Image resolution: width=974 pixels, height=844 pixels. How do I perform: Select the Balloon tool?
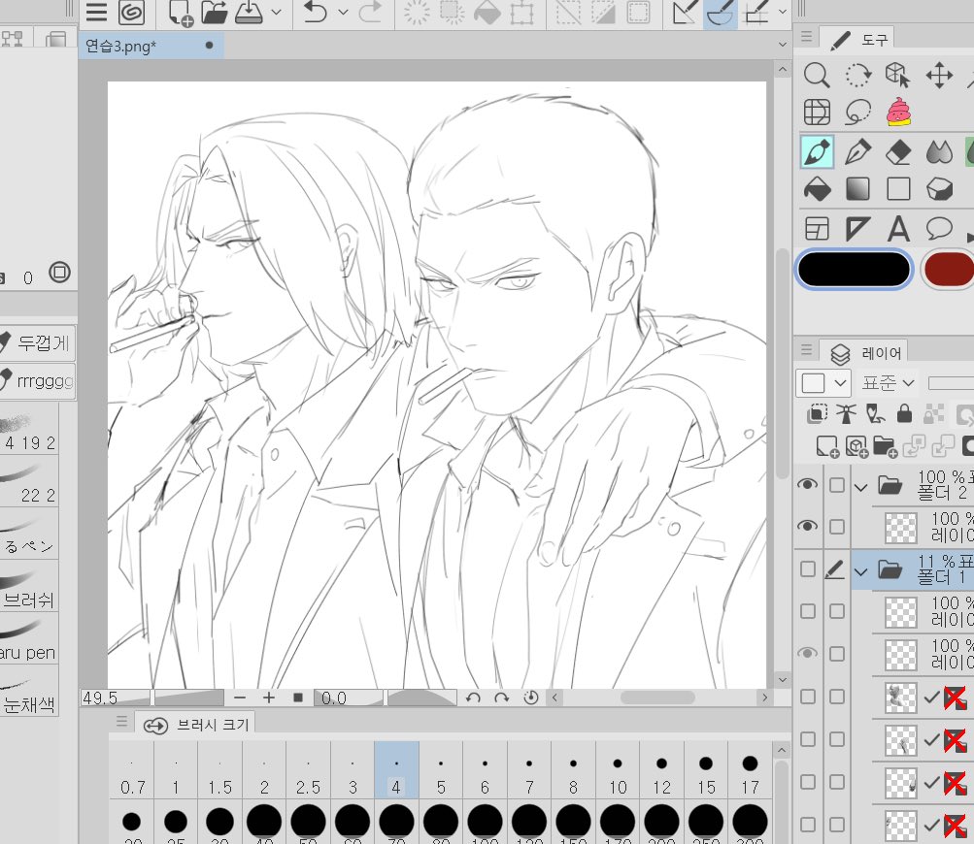coord(939,228)
